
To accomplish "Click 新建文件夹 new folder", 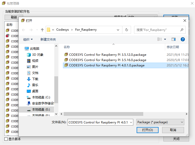I will pos(48,39).
